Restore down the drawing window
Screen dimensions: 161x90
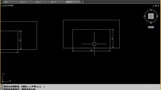[x=156, y=6]
